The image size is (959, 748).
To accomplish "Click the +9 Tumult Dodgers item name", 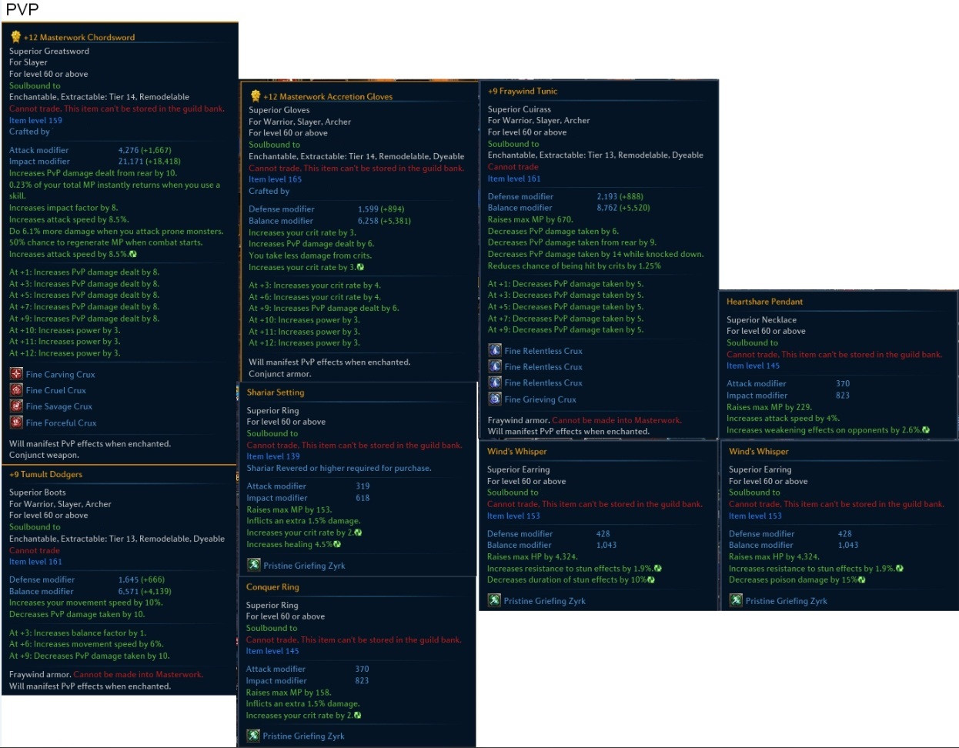I will click(45, 474).
